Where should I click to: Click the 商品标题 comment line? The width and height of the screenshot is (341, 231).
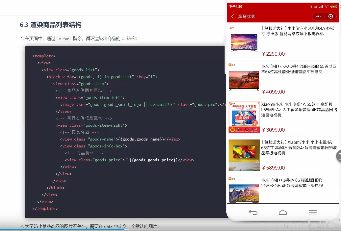point(79,132)
